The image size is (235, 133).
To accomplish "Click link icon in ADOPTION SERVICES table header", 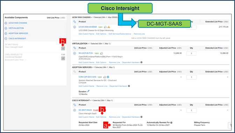I will point(74,72).
